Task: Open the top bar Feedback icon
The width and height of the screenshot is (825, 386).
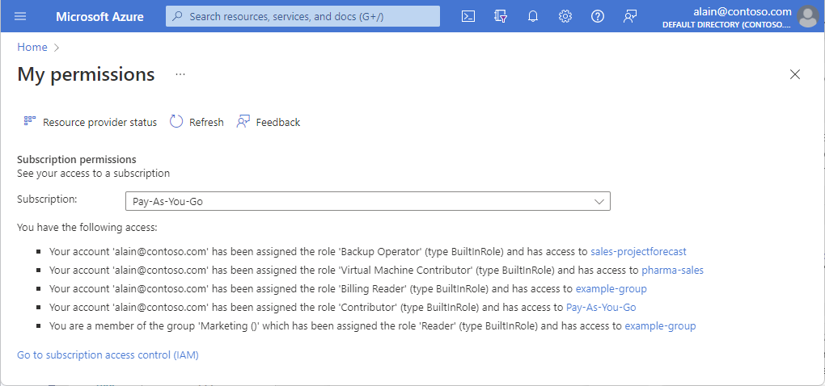Action: pyautogui.click(x=630, y=16)
